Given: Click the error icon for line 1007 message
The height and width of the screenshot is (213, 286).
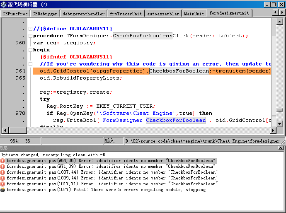Looking at the screenshot, I should pyautogui.click(x=2, y=172).
